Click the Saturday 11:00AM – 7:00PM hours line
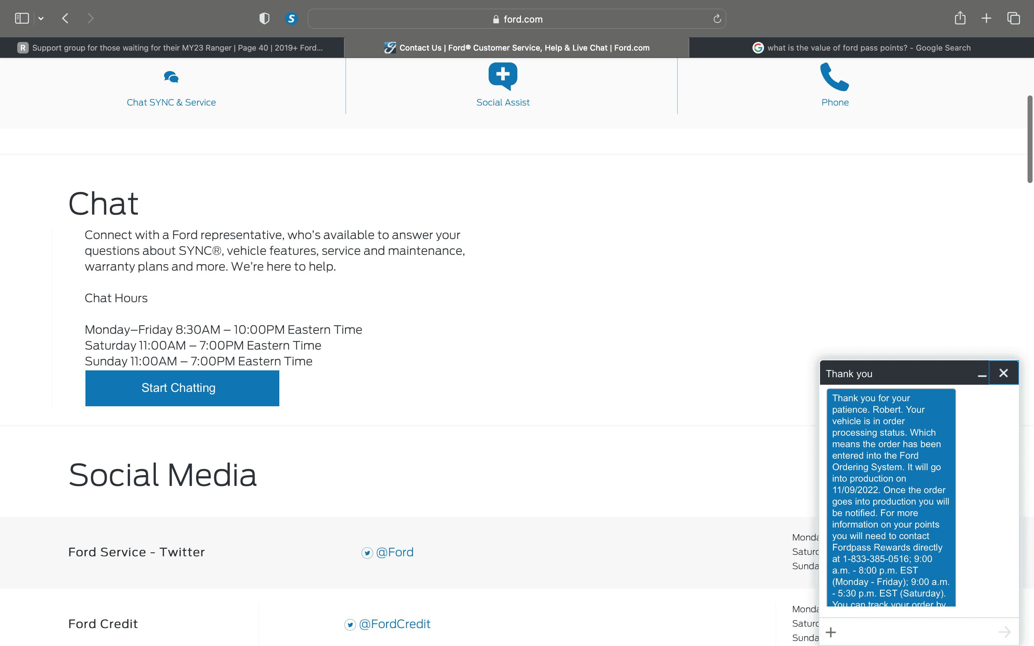The width and height of the screenshot is (1034, 646). point(203,345)
